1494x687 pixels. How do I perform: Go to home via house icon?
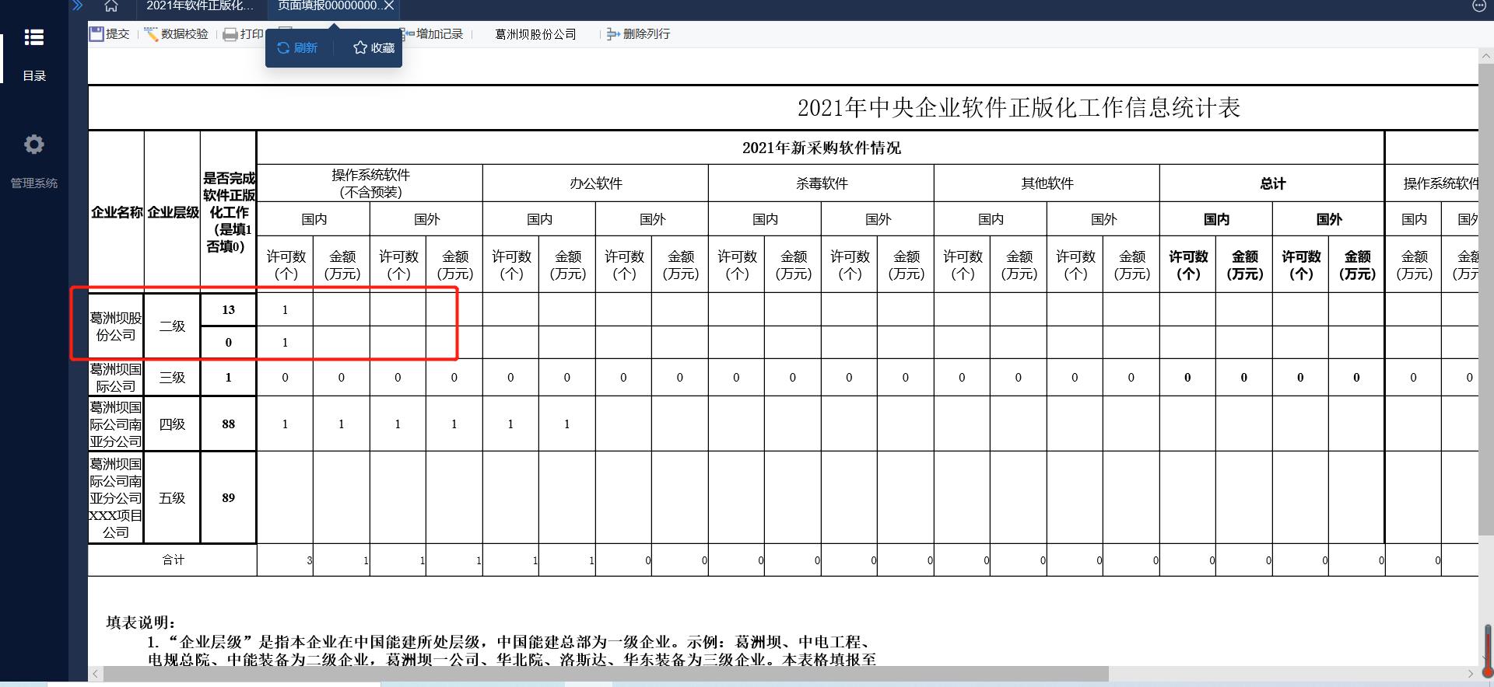click(111, 6)
